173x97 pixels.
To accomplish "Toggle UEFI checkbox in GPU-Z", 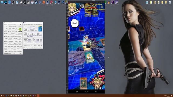I will pos(20,33).
